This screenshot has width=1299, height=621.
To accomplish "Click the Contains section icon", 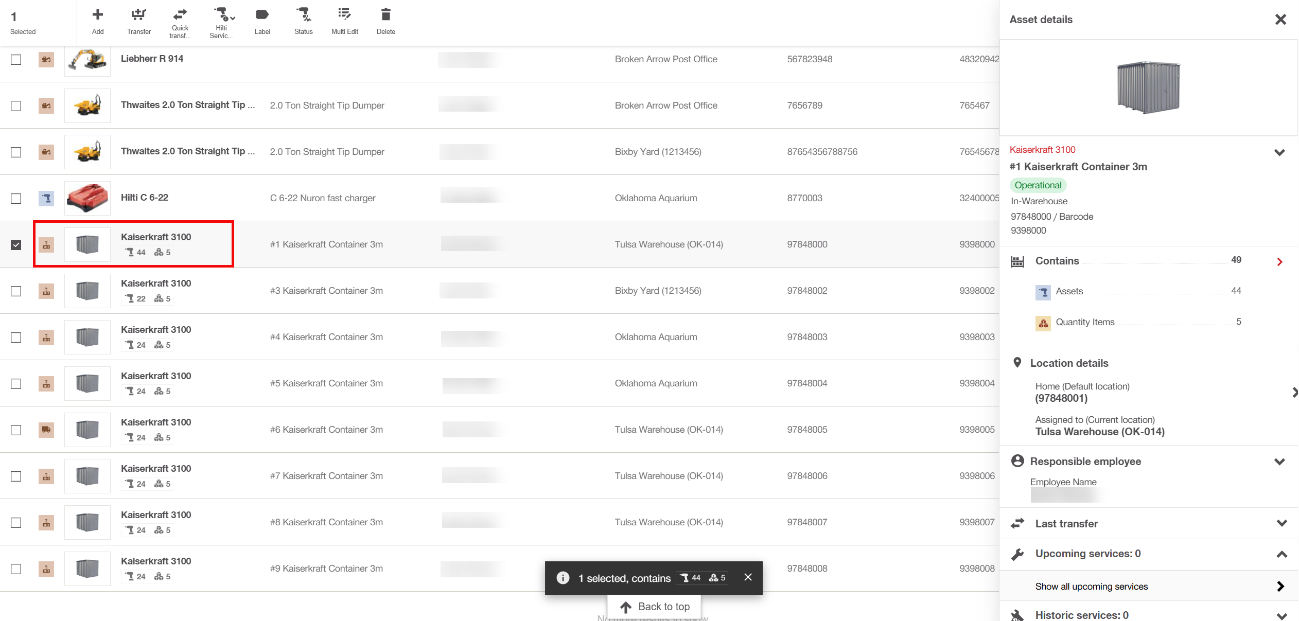I will [1017, 261].
